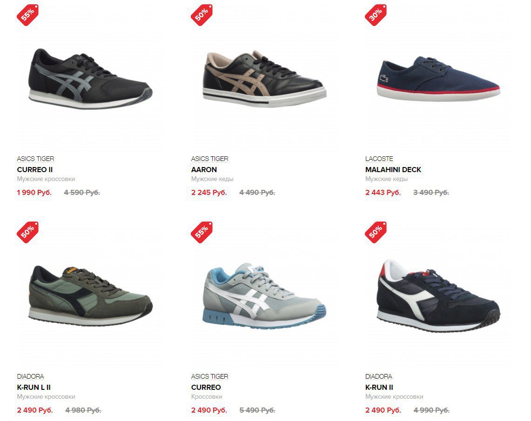The image size is (531, 421).
Task: Open the black and beige Aaron shoe image
Action: (x=264, y=79)
